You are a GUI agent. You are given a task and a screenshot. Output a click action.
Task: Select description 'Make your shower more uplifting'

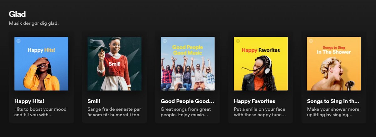(x=333, y=112)
